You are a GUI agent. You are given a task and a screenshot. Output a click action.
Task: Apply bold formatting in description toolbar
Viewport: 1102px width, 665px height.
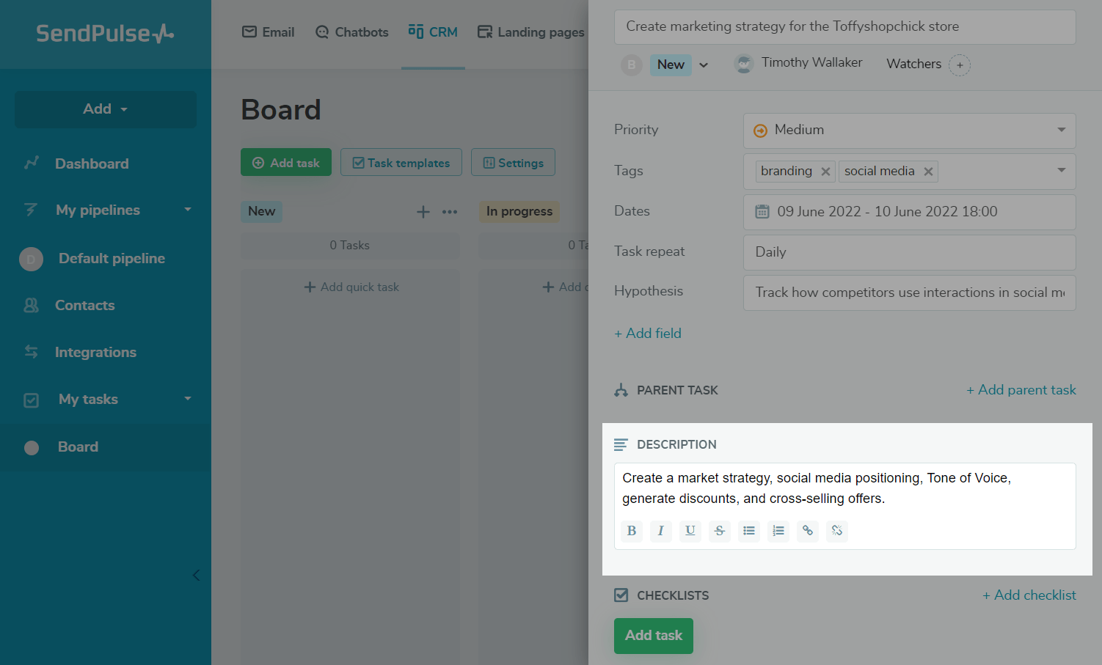click(632, 531)
